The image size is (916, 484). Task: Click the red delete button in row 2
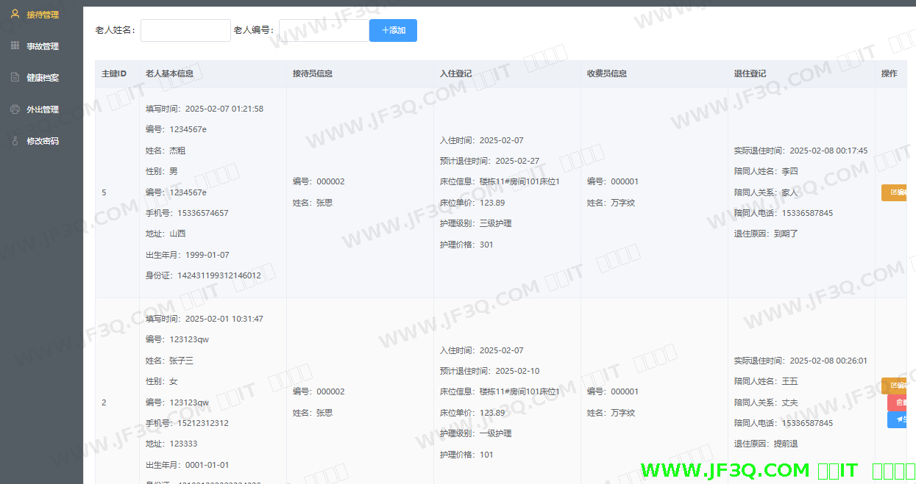point(897,402)
